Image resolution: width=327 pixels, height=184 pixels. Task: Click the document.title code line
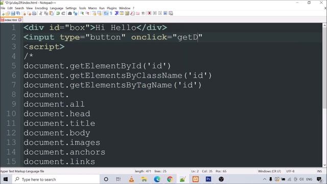(x=59, y=123)
